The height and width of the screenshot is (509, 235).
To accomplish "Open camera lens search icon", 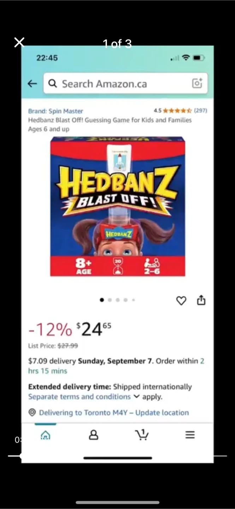I will point(197,83).
